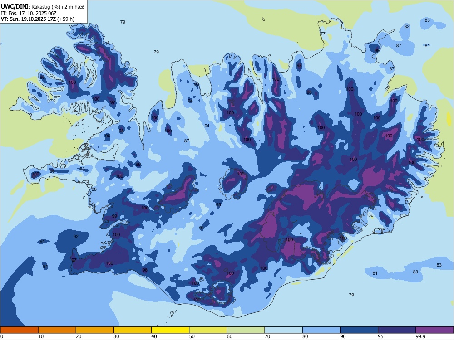
Task: Click the legend tick label '70'
Action: (x=267, y=336)
